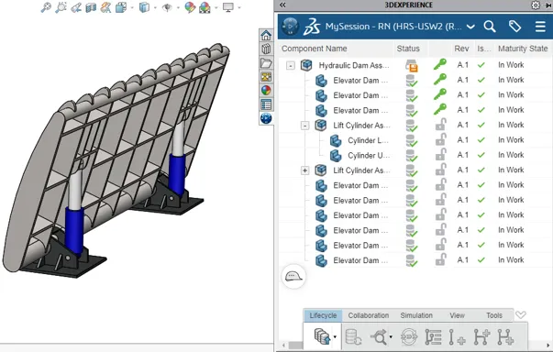
Task: Click the Display Style icon
Action: 144,7
